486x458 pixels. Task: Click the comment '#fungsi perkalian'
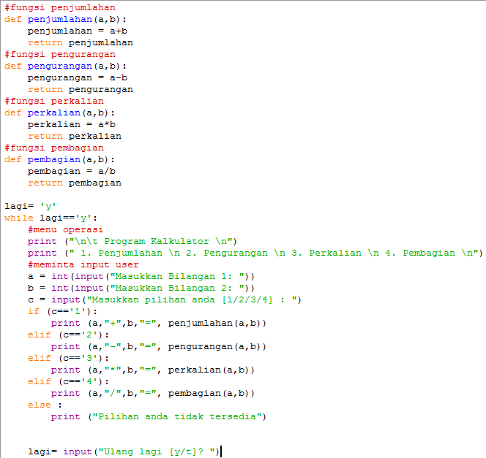click(x=54, y=101)
